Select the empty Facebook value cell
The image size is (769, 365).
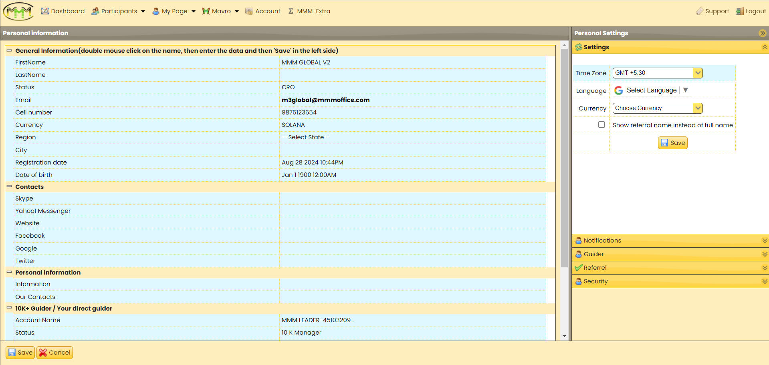[413, 236]
